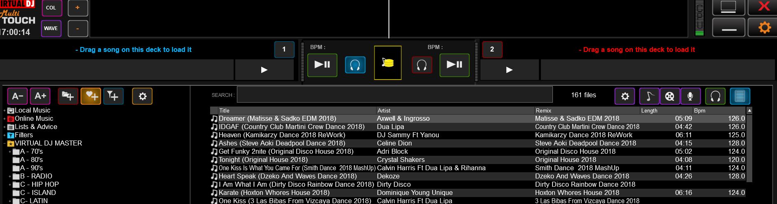Click the file list vertical scrollbar
The height and width of the screenshot is (204, 777).
(x=749, y=148)
